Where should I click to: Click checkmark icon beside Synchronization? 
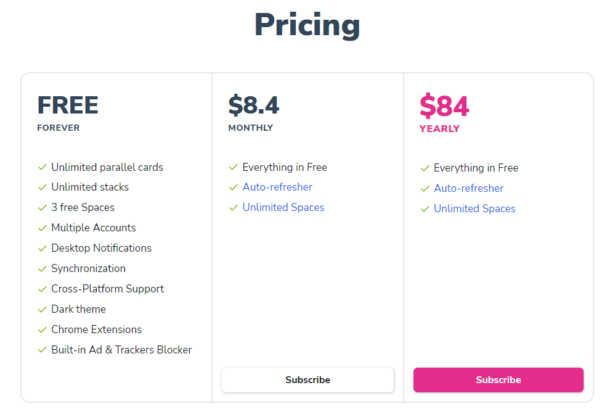(x=43, y=268)
